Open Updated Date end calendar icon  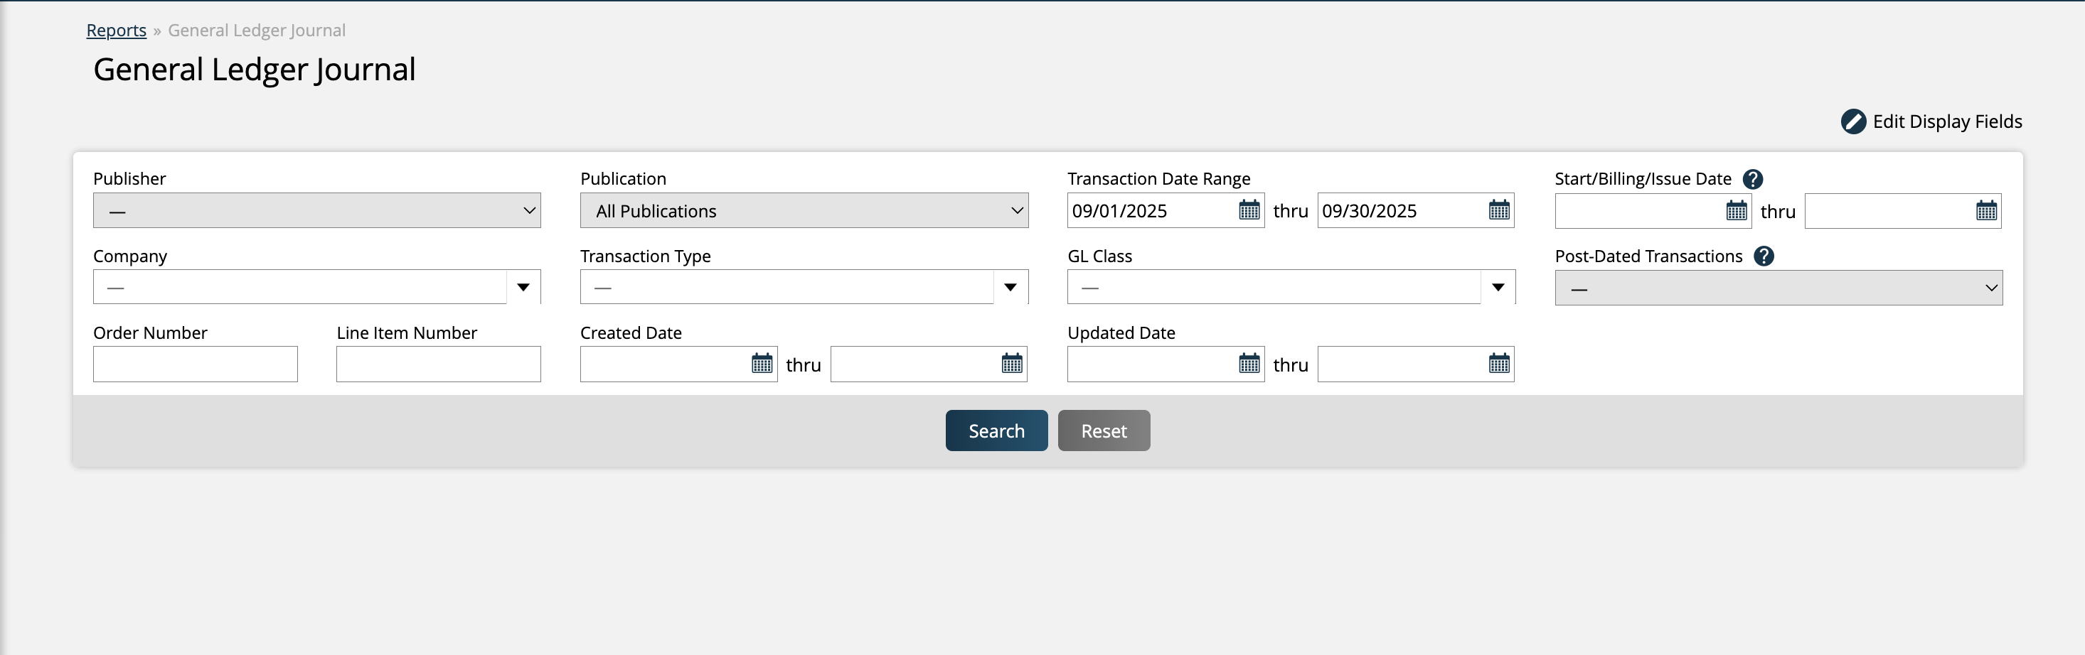1499,364
